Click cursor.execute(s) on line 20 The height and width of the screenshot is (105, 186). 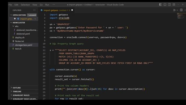coord(66,76)
